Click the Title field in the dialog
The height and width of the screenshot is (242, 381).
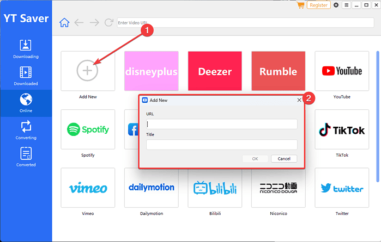tap(221, 144)
